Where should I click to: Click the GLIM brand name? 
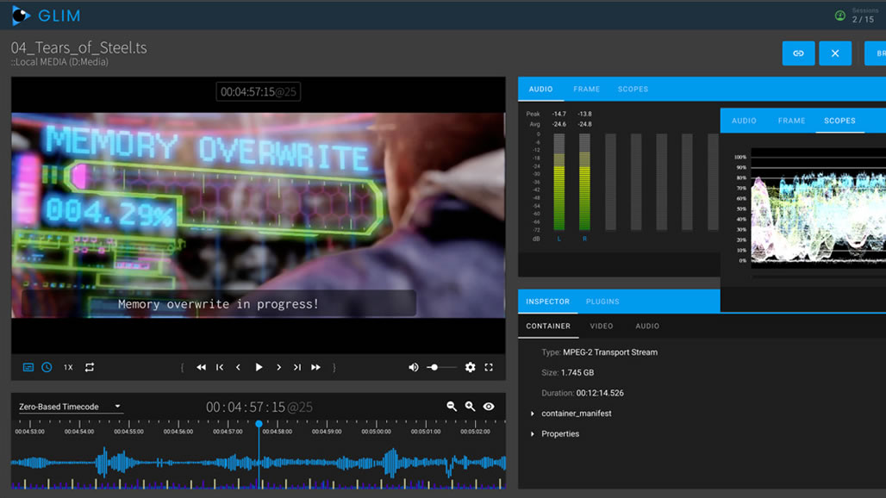tap(59, 16)
